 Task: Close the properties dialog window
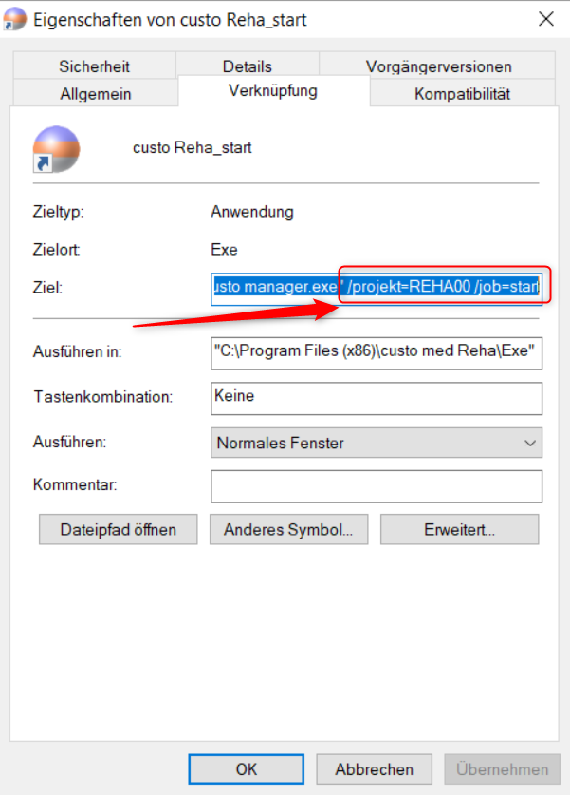(546, 19)
